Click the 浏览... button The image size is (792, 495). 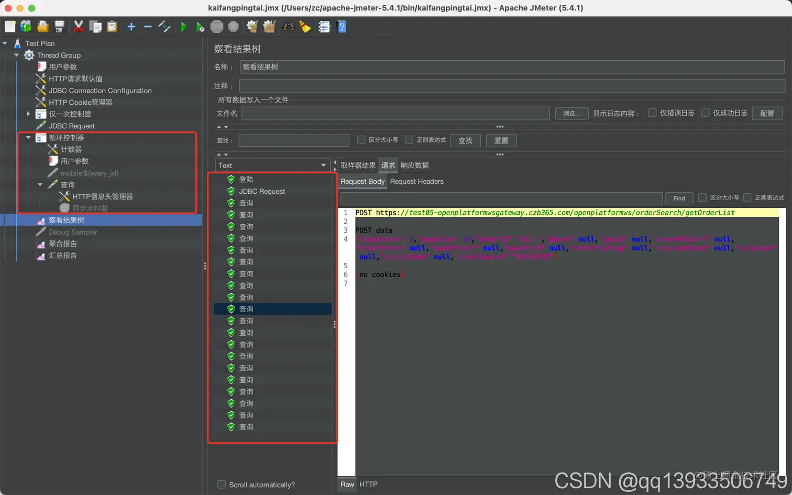click(x=571, y=113)
